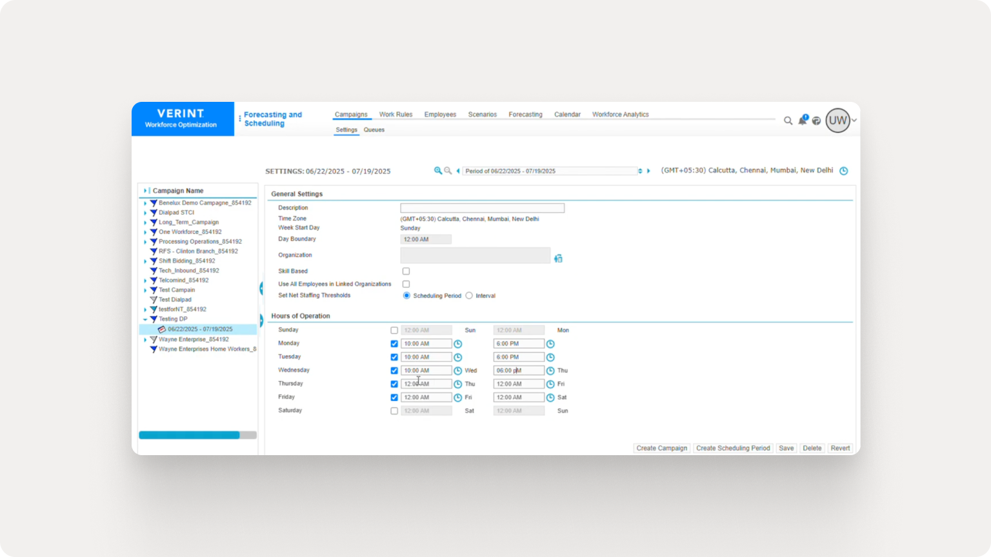
Task: Open the Work Rules menu
Action: pyautogui.click(x=395, y=114)
